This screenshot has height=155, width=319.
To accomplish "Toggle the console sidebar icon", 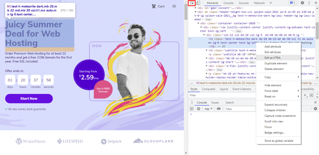I will [x=192, y=109].
